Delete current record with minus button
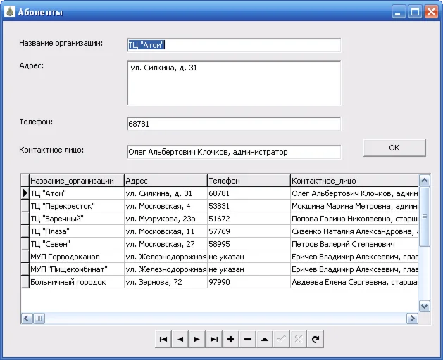Viewport: 443px width, 360px height. (248, 339)
